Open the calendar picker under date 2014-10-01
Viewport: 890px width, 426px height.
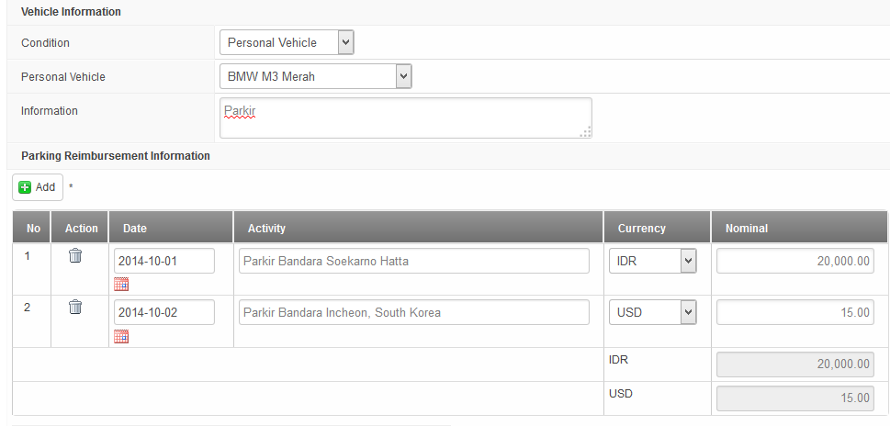[121, 285]
